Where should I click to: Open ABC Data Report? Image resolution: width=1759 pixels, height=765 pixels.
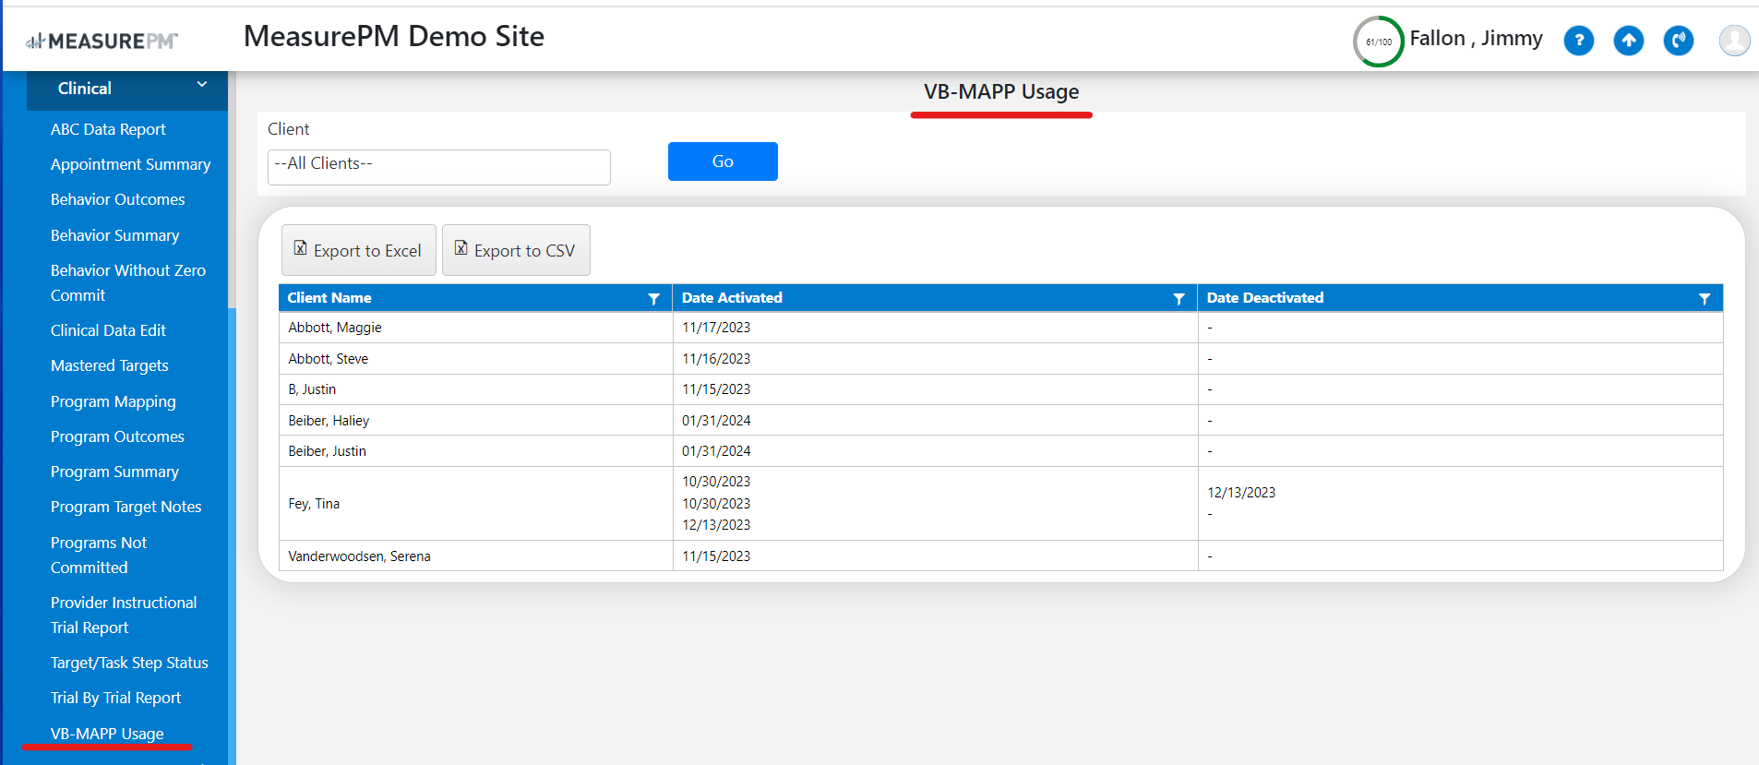point(108,129)
